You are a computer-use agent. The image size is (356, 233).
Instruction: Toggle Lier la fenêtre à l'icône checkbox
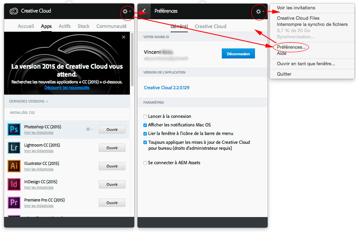[x=145, y=133]
